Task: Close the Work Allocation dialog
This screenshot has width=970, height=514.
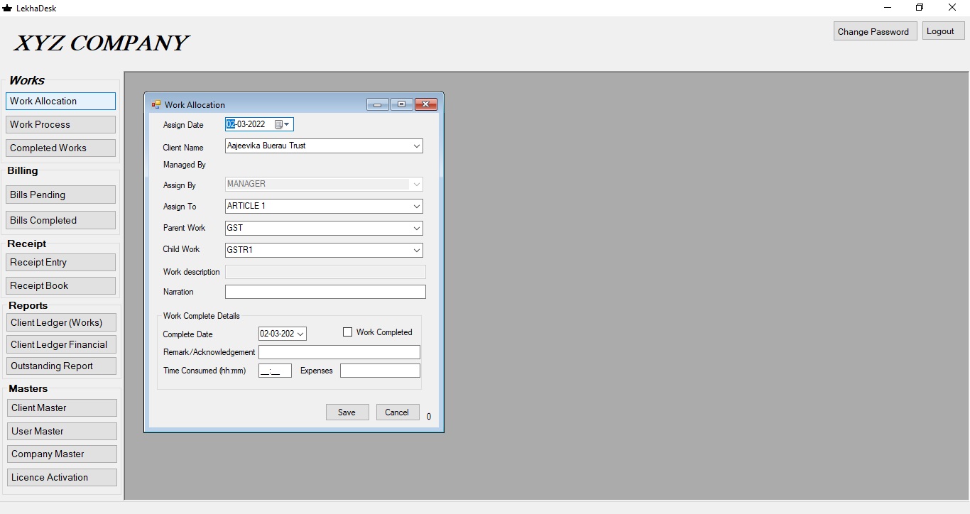Action: click(x=425, y=104)
